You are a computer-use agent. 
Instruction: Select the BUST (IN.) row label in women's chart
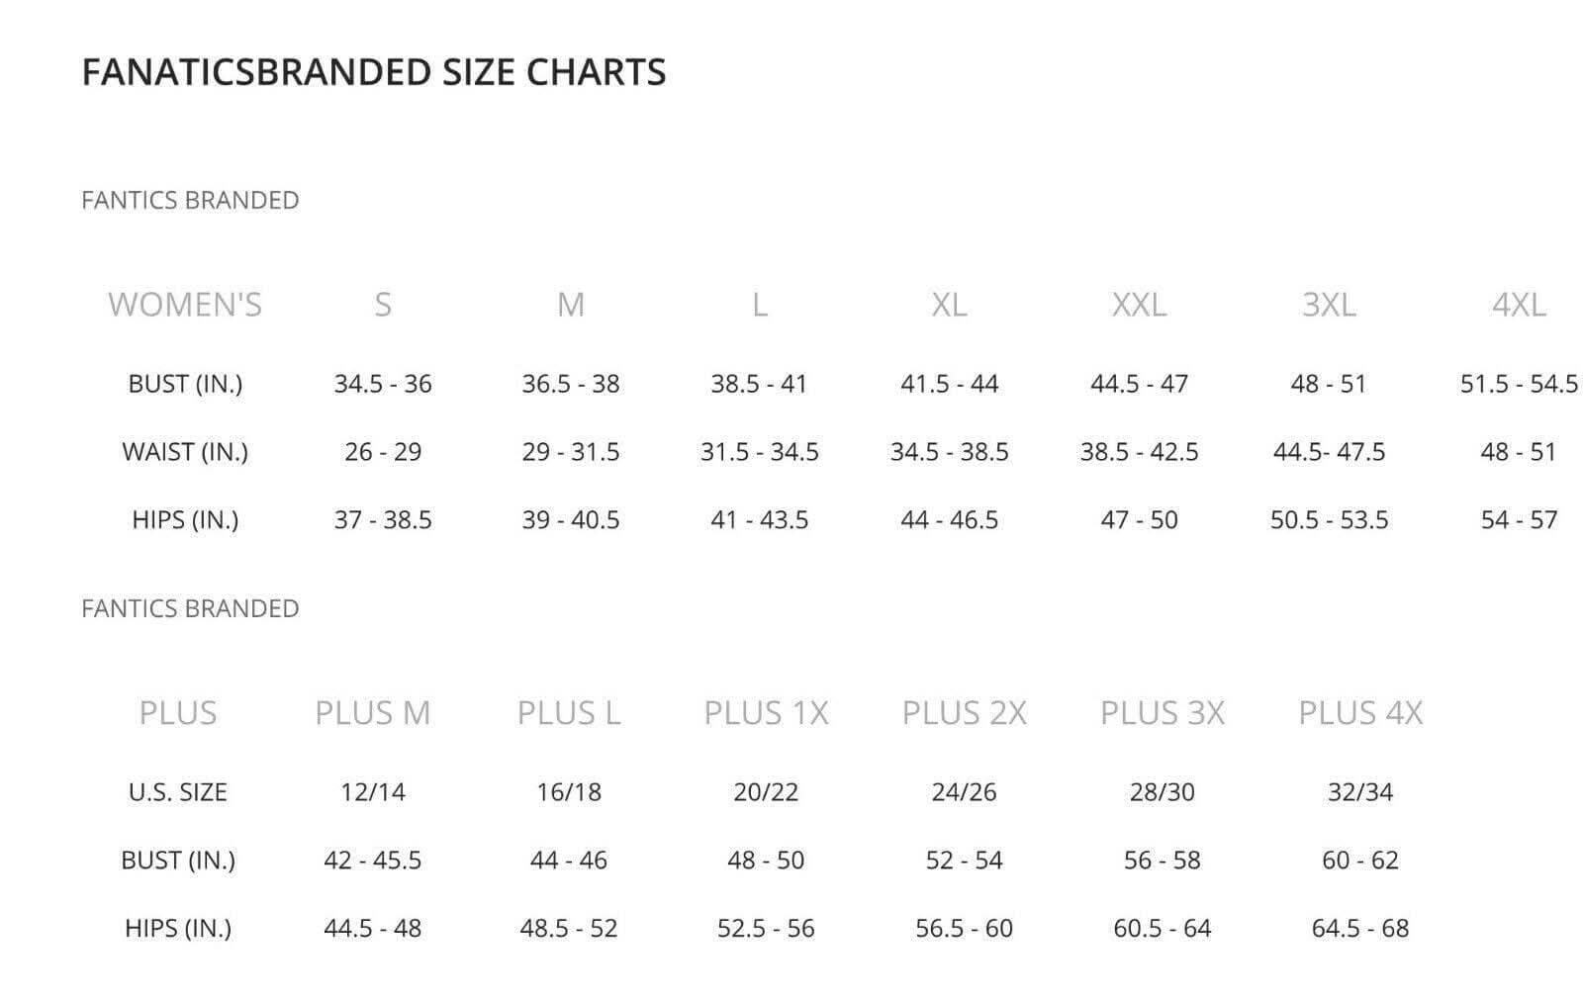click(x=185, y=384)
